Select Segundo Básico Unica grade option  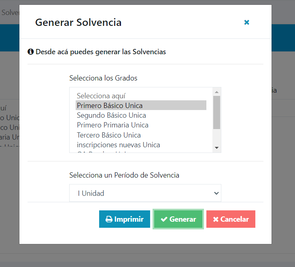[141, 115]
